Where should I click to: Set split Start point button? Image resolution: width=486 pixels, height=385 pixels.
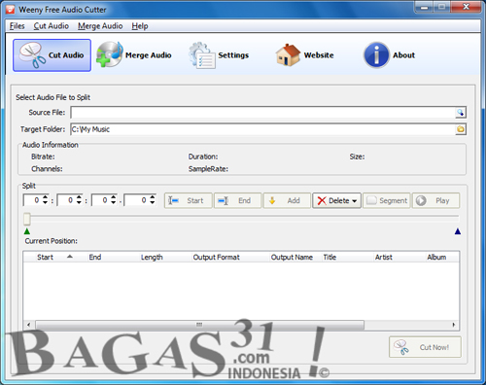(x=189, y=200)
